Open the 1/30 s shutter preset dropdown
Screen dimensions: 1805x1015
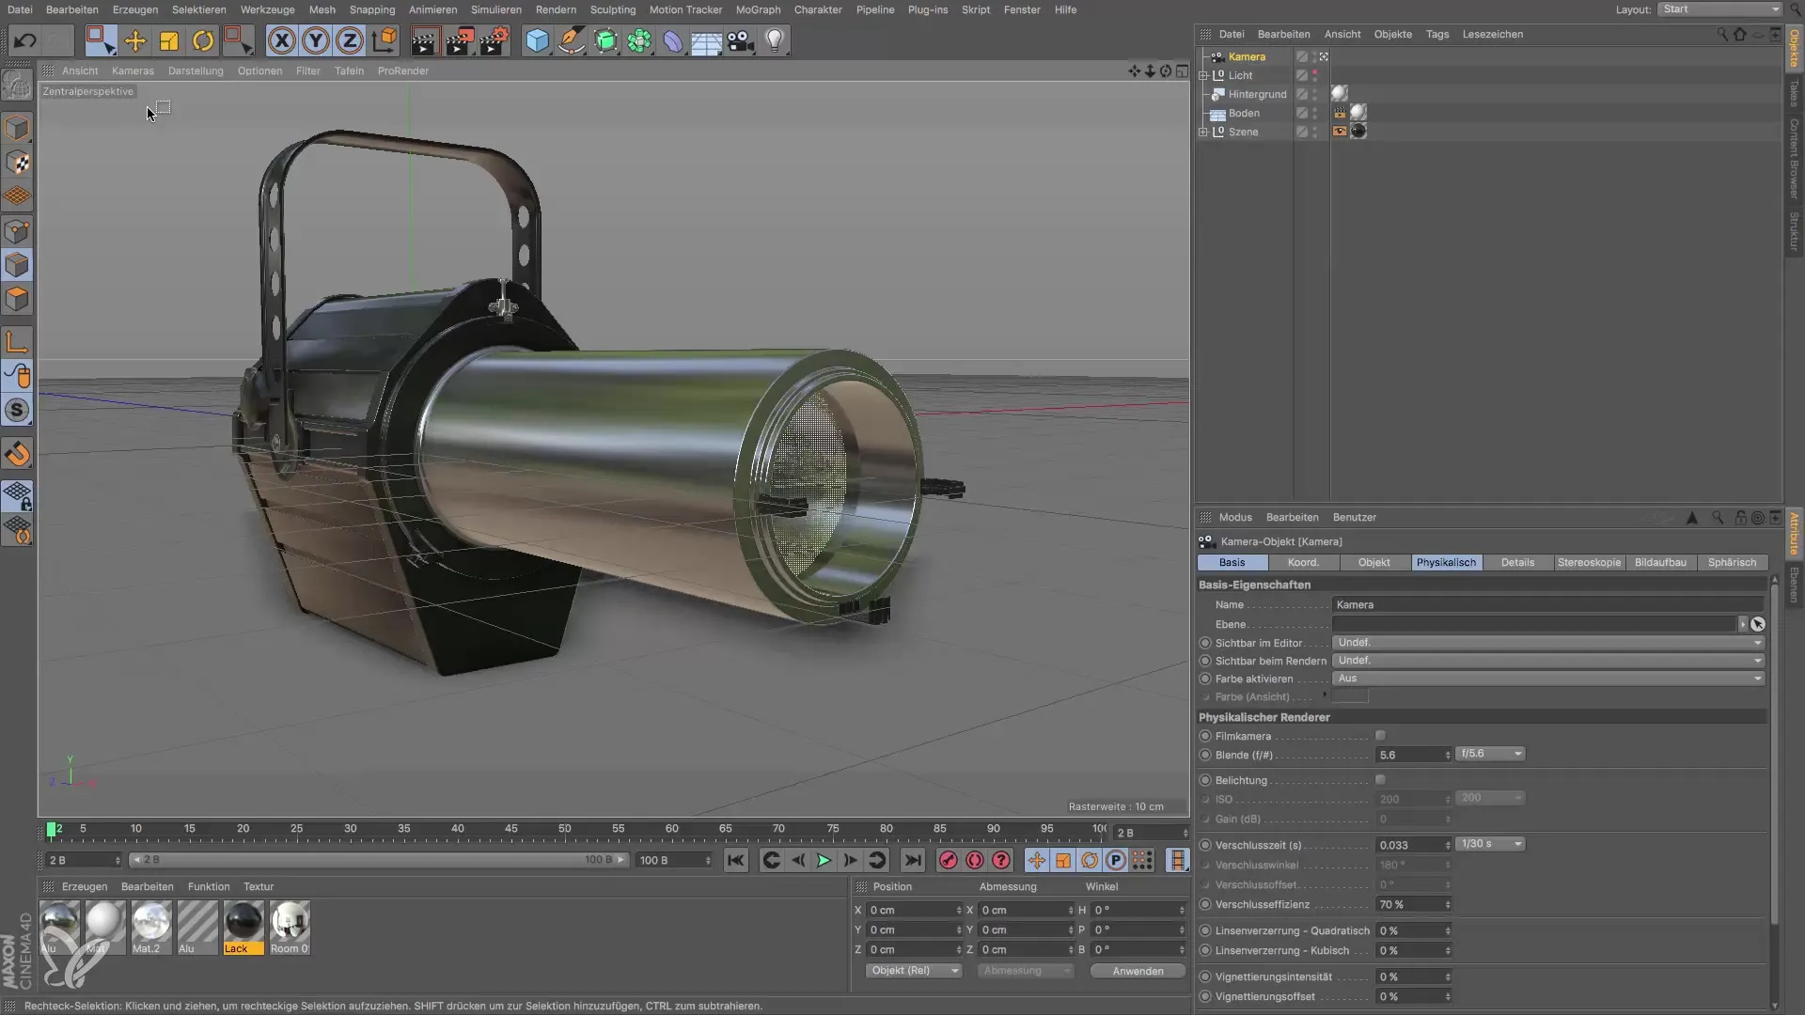(x=1490, y=844)
